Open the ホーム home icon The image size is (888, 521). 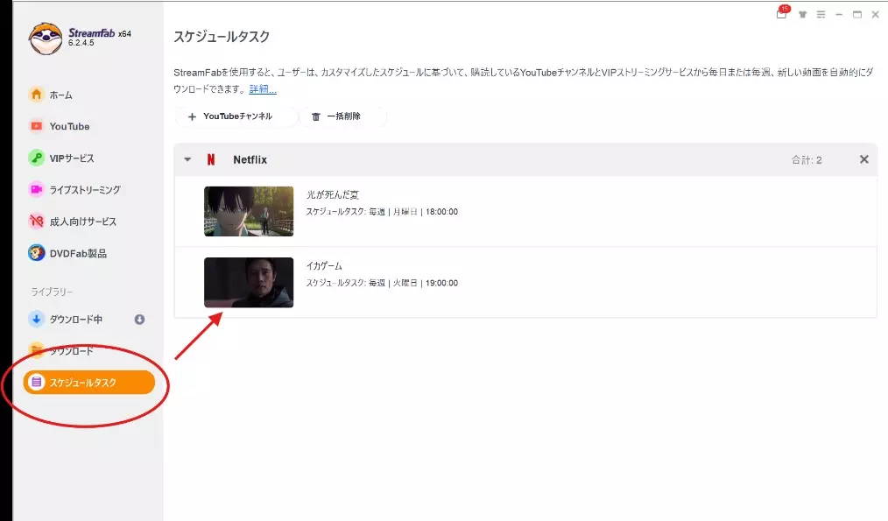pos(36,95)
